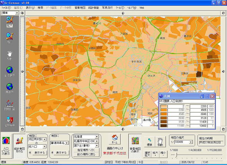Open the 都道府県名 dropdown
Screen dimensions: 227x165
click(x=67, y=143)
